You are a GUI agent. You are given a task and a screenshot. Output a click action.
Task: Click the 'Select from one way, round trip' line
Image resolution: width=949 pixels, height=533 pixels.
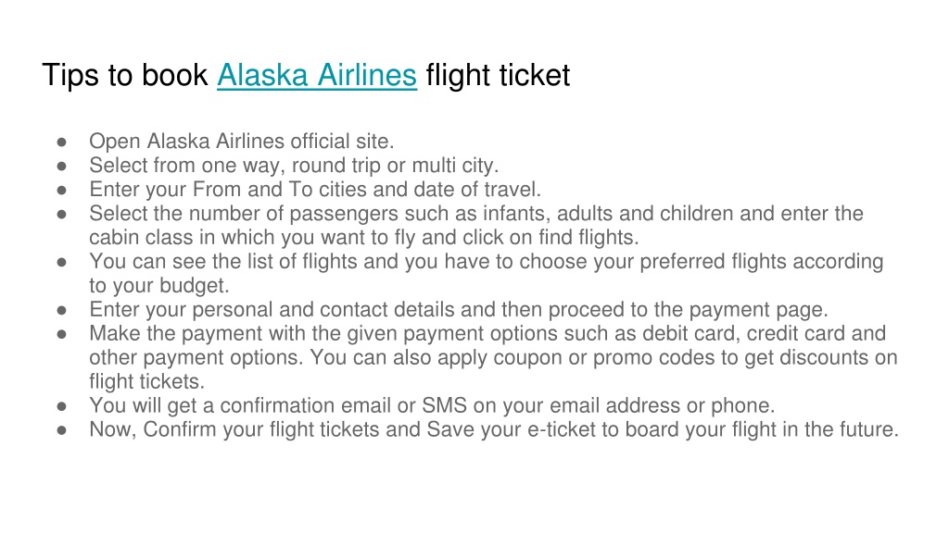(294, 165)
